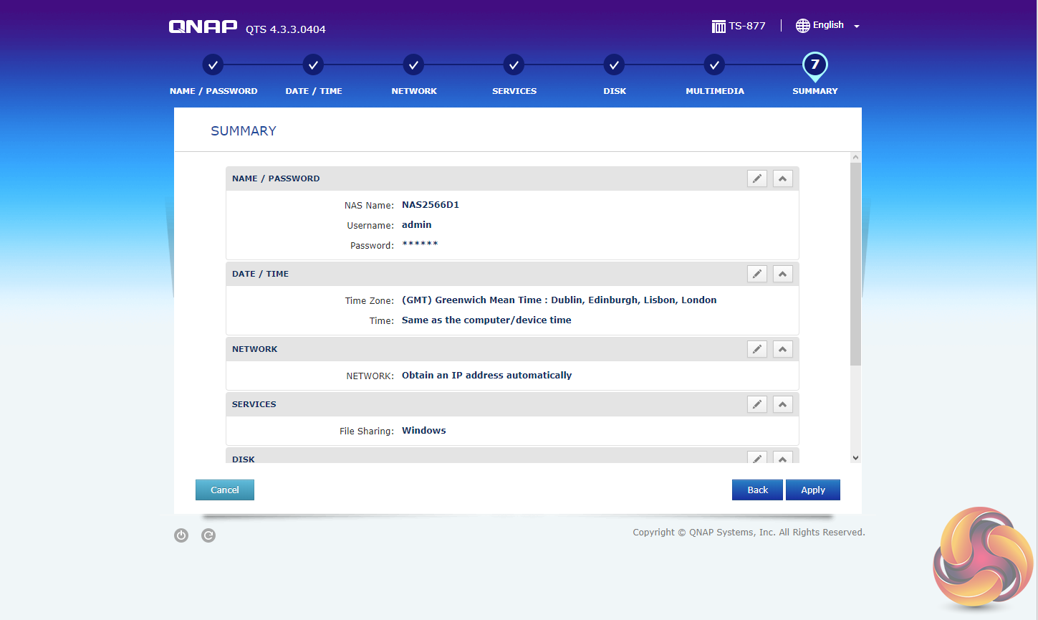Click the File Sharing value Windows
1038x620 pixels.
coord(424,431)
